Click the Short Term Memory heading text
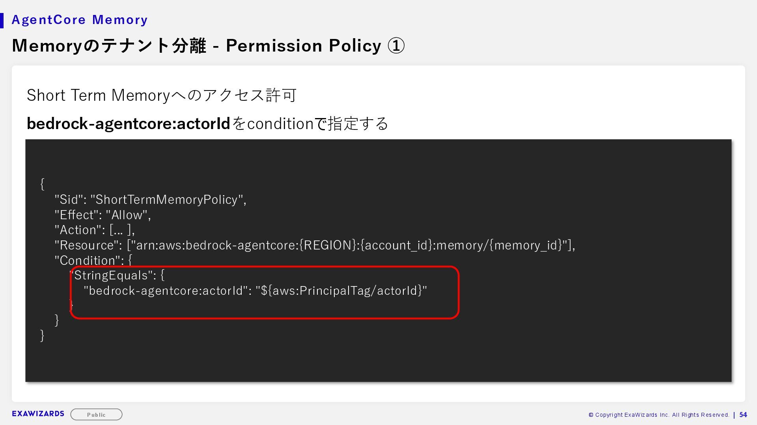Screen dimensions: 757x425 pyautogui.click(x=162, y=95)
